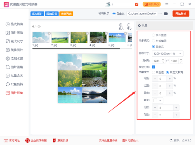Increase 边距 margin with plus button

coord(170,86)
